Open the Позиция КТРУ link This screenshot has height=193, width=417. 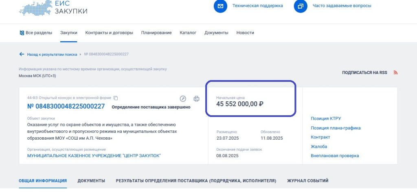[x=325, y=118]
